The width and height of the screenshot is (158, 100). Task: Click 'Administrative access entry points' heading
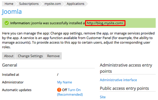click(126, 68)
